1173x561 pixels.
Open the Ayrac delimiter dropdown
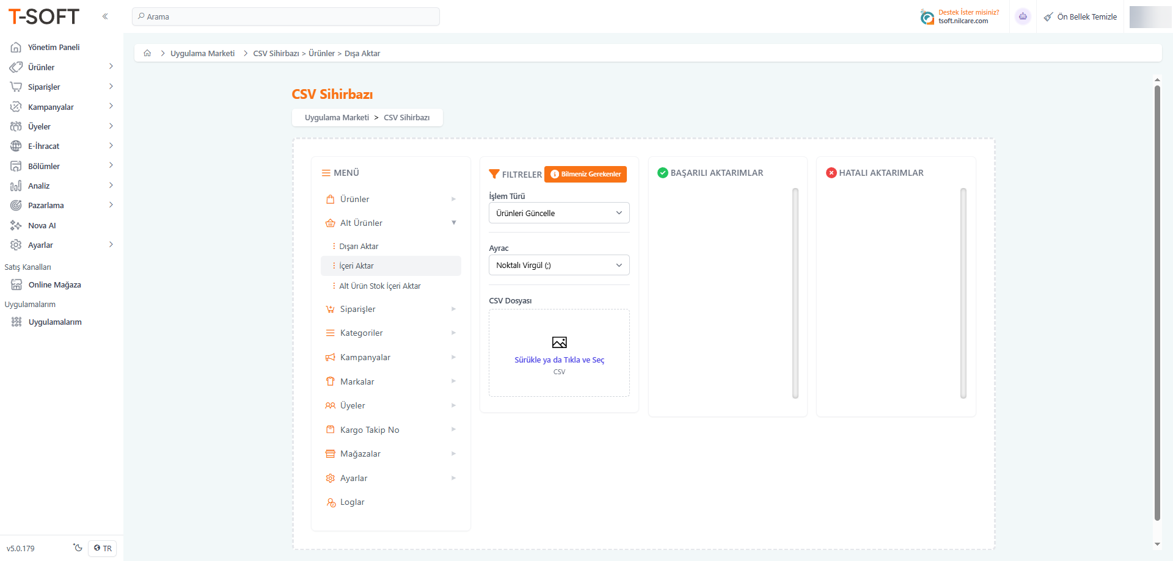559,266
